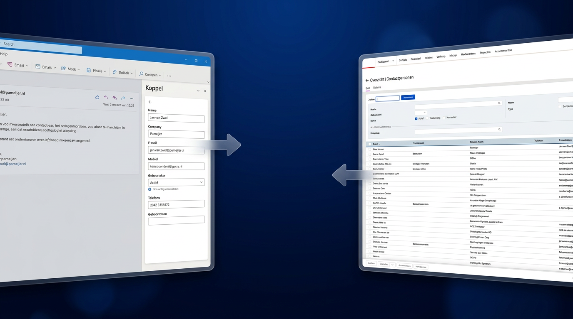Click the empty Geboortotum field
The height and width of the screenshot is (319, 573).
(x=176, y=220)
